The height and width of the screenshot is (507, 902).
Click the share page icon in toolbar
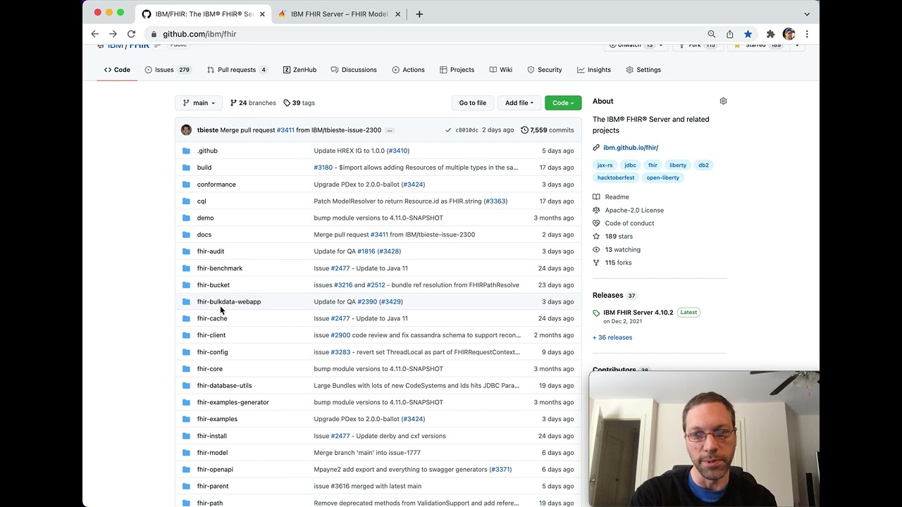[x=730, y=34]
